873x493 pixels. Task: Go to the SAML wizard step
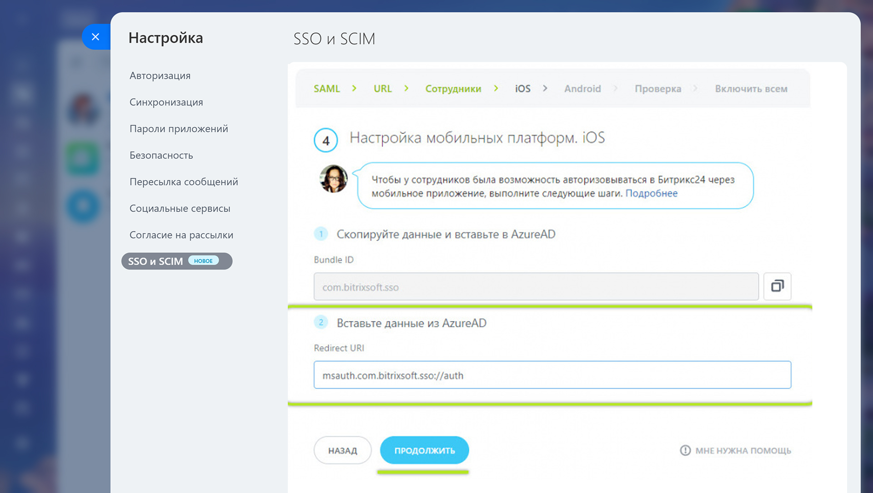click(326, 89)
